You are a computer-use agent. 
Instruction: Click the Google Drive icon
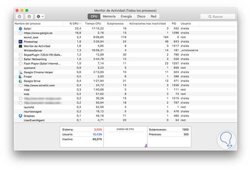21,81
